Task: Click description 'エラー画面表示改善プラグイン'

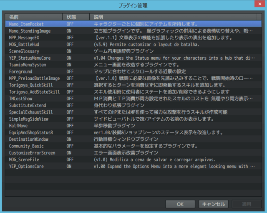Action: [x=126, y=153]
